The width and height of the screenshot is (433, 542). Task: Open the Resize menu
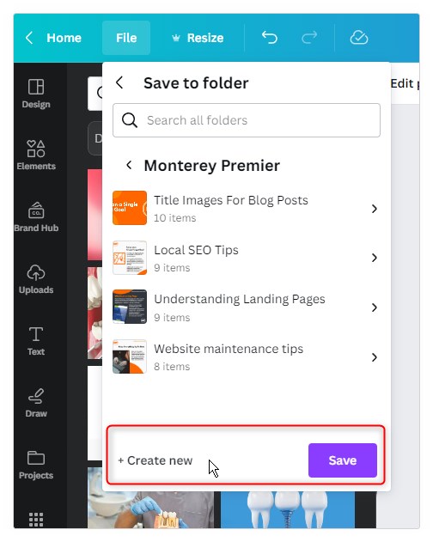point(198,38)
